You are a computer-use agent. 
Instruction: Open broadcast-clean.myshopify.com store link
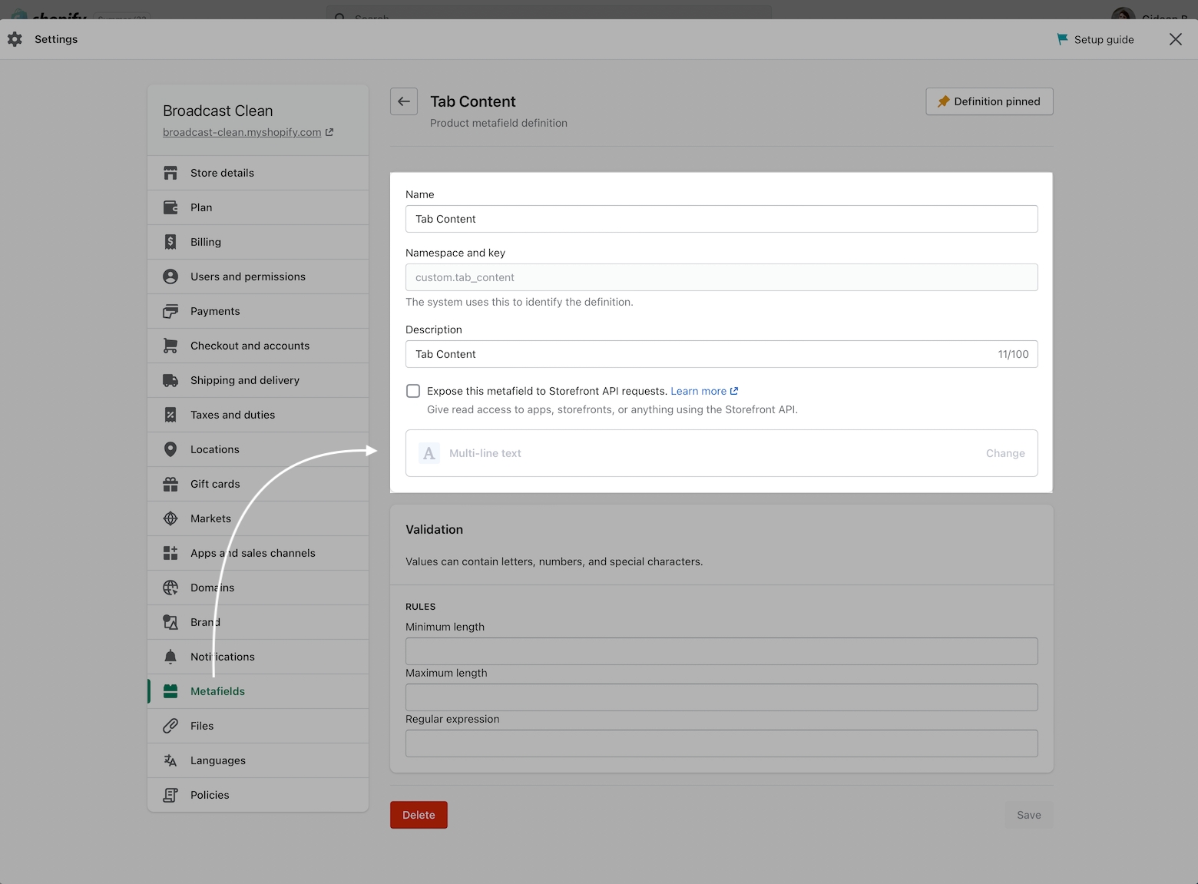point(242,132)
